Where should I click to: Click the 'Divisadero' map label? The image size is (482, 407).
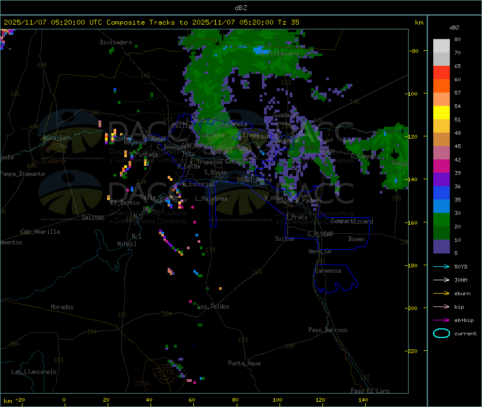click(x=116, y=42)
